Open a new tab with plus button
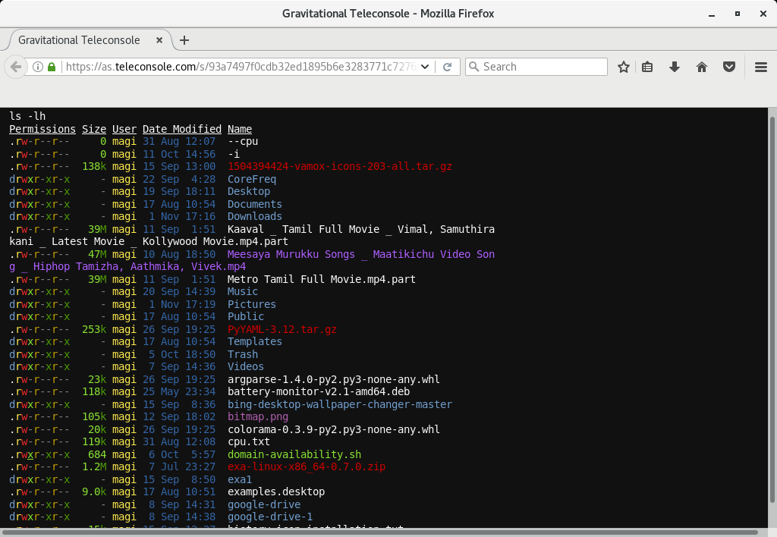 (x=184, y=40)
